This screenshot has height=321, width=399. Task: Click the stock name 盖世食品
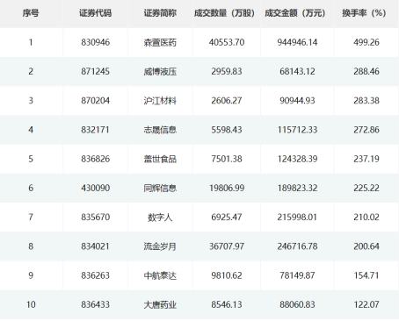point(160,159)
